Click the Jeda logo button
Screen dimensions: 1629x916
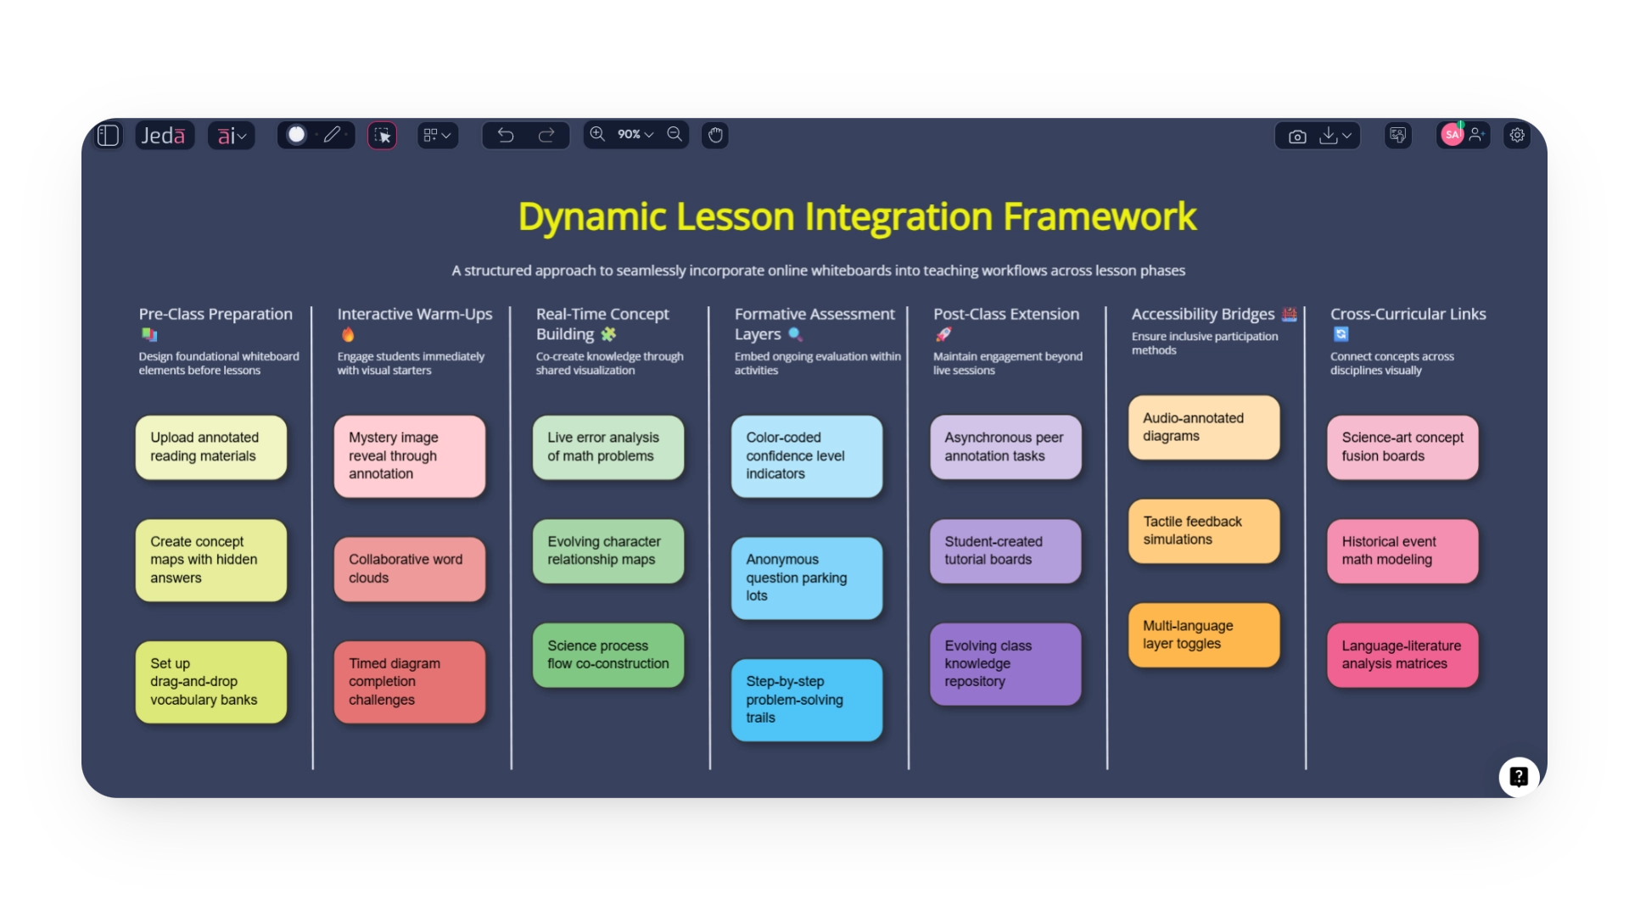(164, 135)
